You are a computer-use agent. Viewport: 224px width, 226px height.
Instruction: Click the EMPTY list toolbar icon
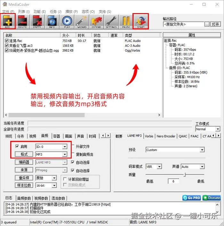click(37, 22)
